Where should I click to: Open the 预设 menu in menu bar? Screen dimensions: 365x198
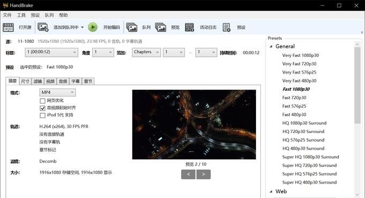point(35,15)
